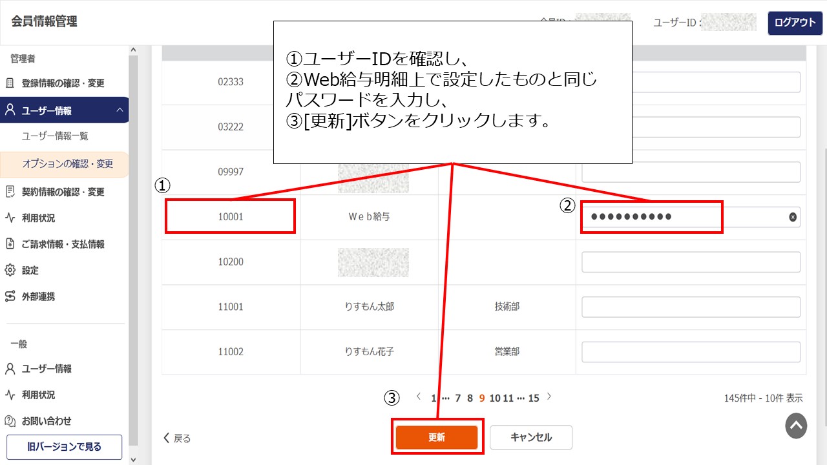Select the 技術部 department cell
This screenshot has height=465, width=827.
tap(507, 307)
